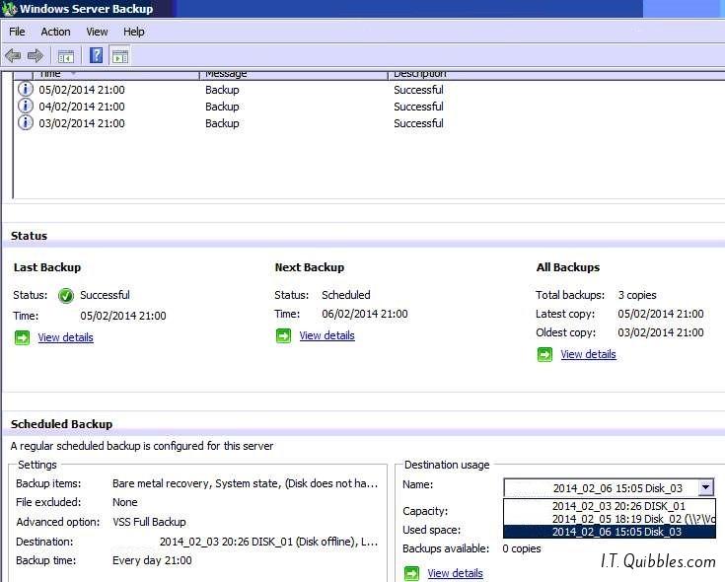725x582 pixels.
Task: Click the '3 copies' total backups value
Action: tap(637, 295)
